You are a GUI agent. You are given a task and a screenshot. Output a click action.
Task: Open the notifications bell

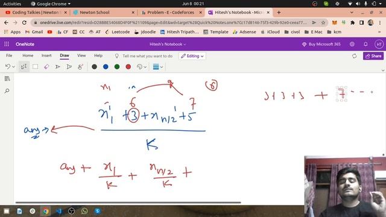365,44
